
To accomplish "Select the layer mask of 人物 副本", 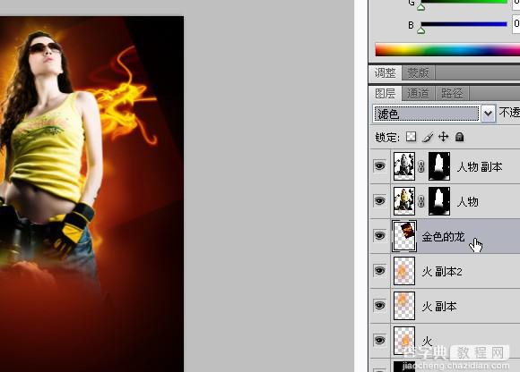I will point(439,166).
